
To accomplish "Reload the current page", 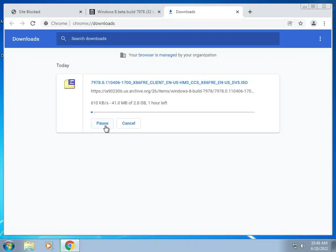I will tap(33, 23).
